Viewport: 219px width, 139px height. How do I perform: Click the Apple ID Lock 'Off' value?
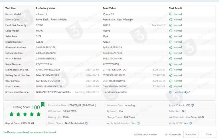[188, 105]
